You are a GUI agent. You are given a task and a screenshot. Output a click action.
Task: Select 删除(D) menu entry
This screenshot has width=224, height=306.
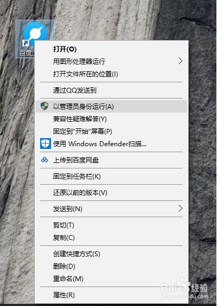tap(111, 266)
